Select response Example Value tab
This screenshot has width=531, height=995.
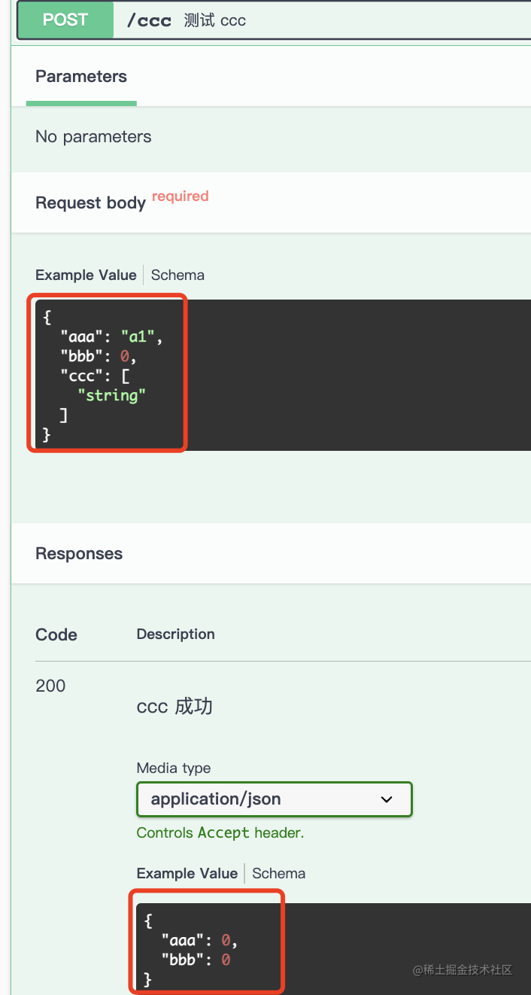tap(187, 874)
